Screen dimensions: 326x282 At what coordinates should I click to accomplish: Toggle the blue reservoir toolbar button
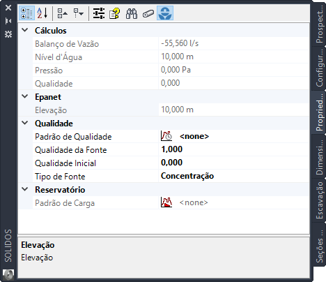click(x=165, y=13)
